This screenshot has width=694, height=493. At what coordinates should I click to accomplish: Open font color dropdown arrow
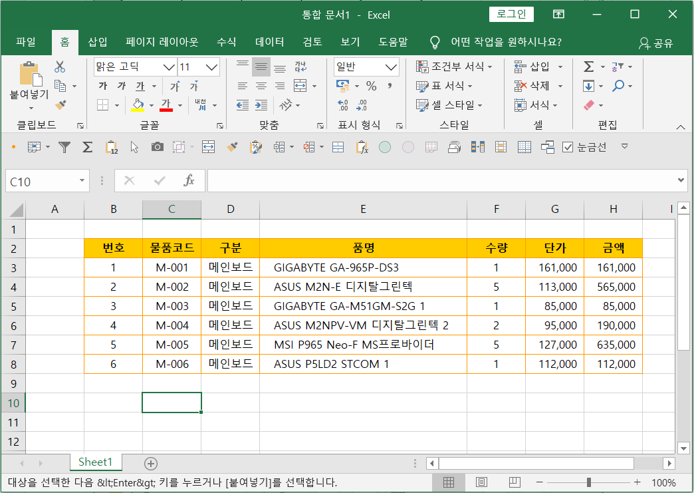[x=180, y=105]
